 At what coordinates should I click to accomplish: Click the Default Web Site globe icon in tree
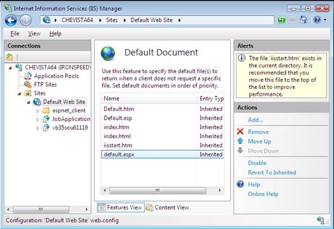(x=37, y=102)
